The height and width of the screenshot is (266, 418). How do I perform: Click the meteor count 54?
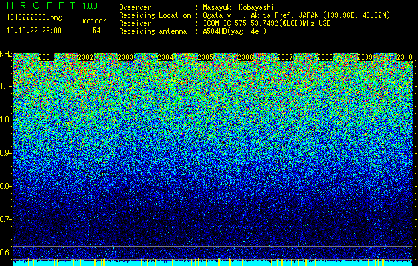pos(96,31)
